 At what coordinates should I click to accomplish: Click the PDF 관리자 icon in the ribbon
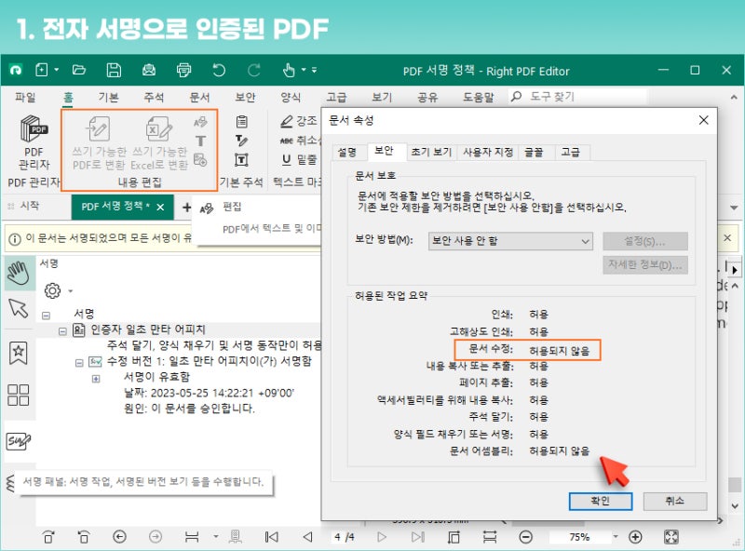(33, 135)
